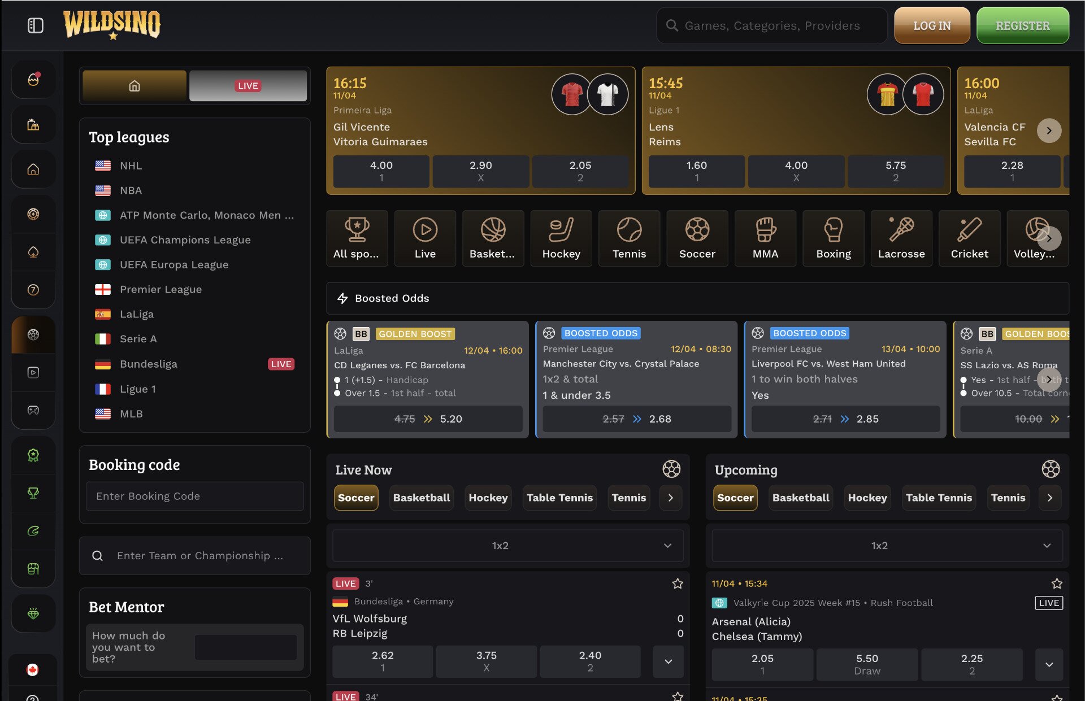Select the Lacrosse icon
The width and height of the screenshot is (1085, 701).
point(901,238)
